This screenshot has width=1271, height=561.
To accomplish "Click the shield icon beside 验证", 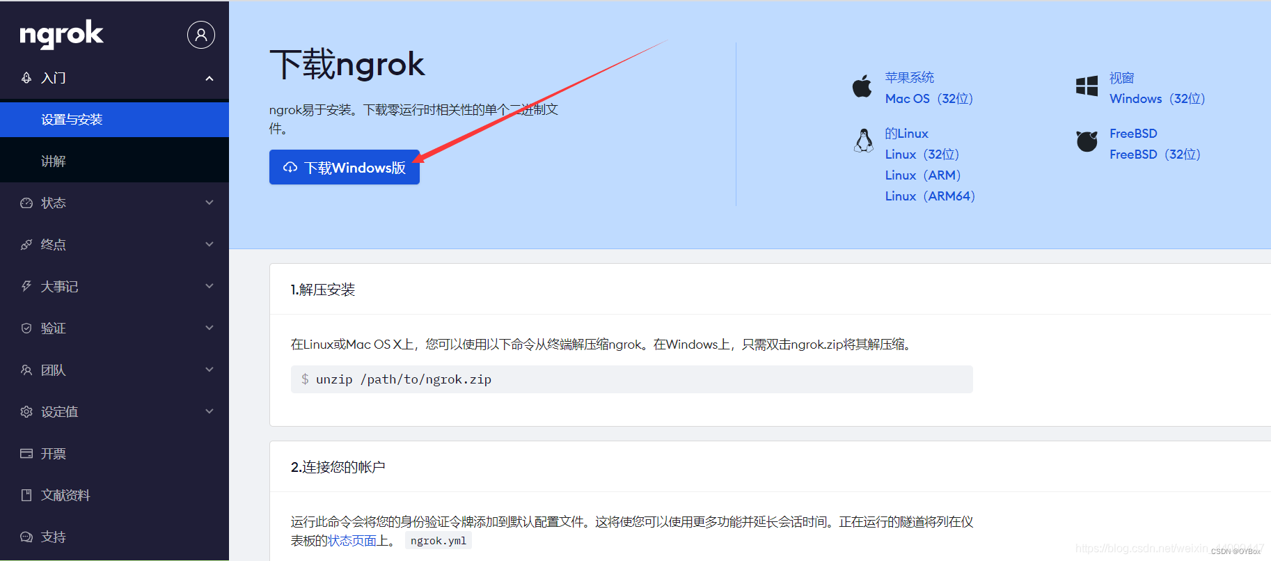I will tap(26, 328).
